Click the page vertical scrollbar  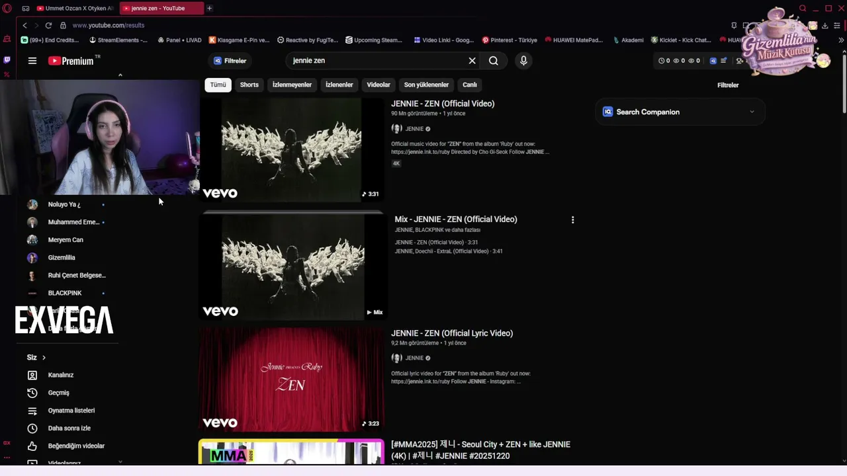pyautogui.click(x=844, y=83)
